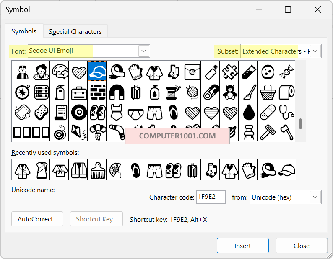Image resolution: width=333 pixels, height=259 pixels.
Task: Select the basket symbol
Action: [x=267, y=91]
